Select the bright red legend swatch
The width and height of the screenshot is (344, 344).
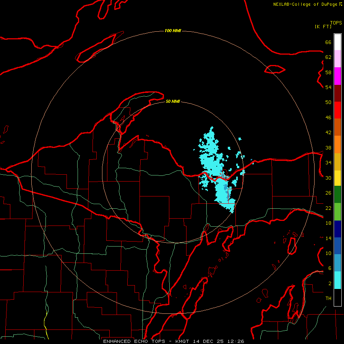[x=338, y=110]
